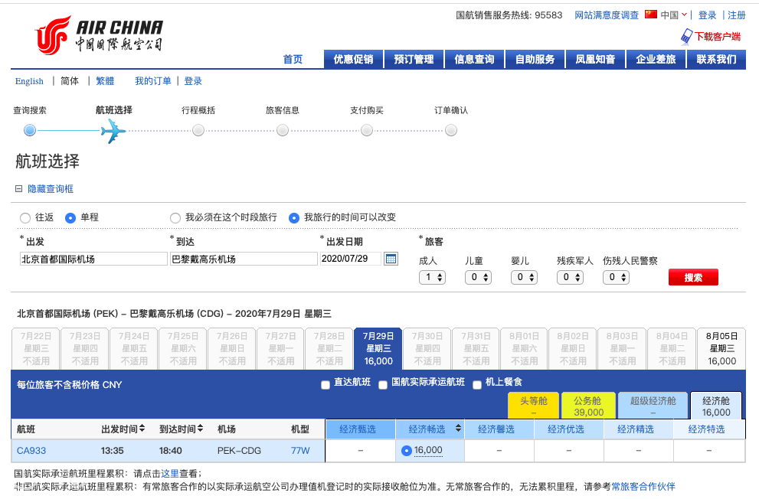The width and height of the screenshot is (759, 499).
Task: Click the sort arrows next to 经济畅选
Action: pos(458,429)
